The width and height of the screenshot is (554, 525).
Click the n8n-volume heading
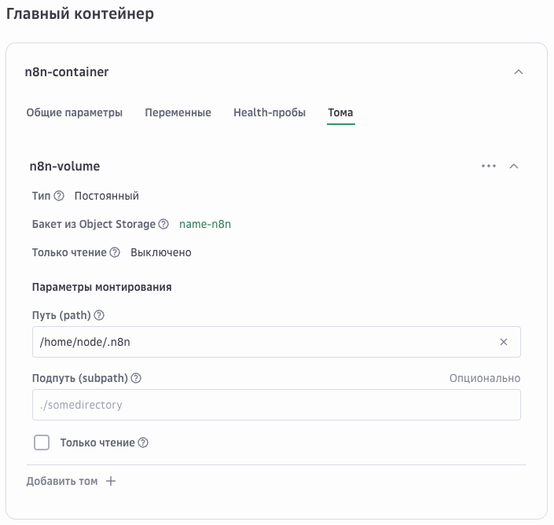[x=64, y=167]
